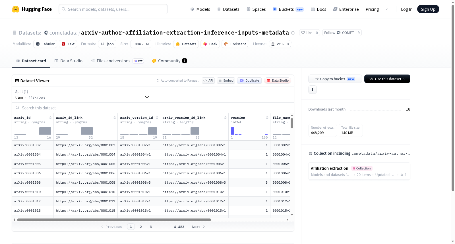
Task: Copy the dataset name with the copy icon
Action: pyautogui.click(x=293, y=33)
